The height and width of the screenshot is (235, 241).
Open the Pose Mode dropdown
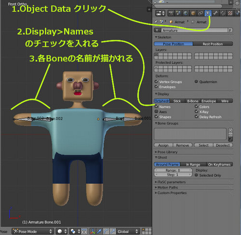[33, 232]
